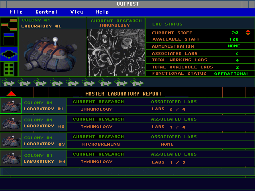
Task: Click Laboratory #3 building icon in report
Action: [11, 141]
